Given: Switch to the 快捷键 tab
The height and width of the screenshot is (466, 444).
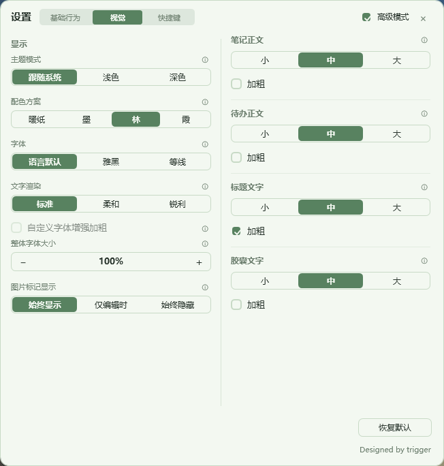Looking at the screenshot, I should 169,18.
